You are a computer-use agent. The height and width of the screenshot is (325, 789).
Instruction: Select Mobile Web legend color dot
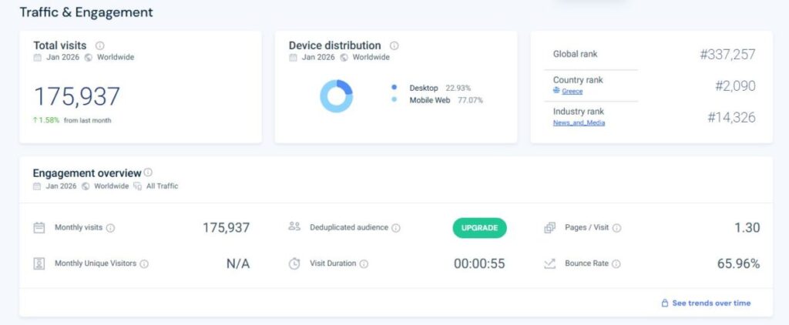[394, 100]
